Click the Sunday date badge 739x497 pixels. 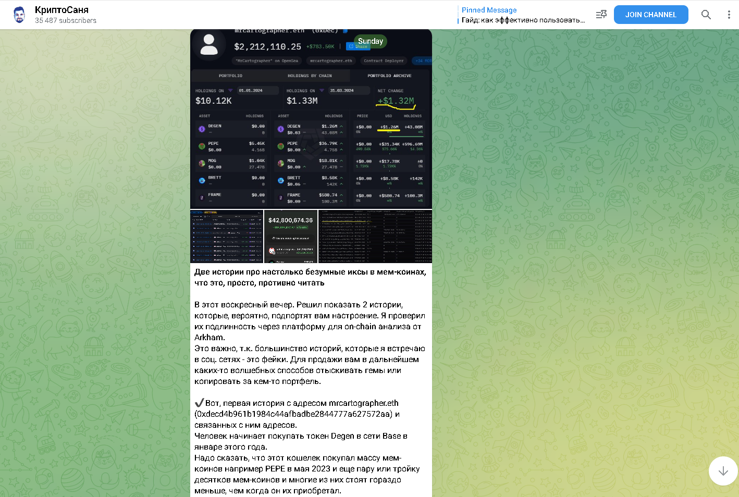(371, 41)
